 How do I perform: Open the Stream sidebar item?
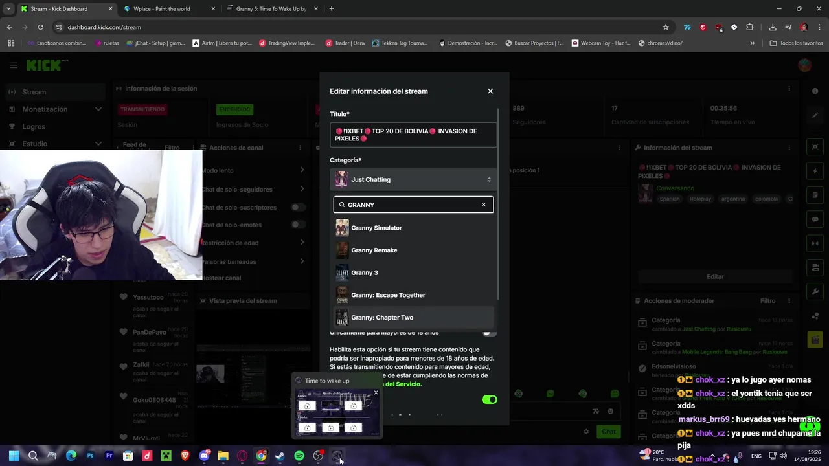[54, 92]
